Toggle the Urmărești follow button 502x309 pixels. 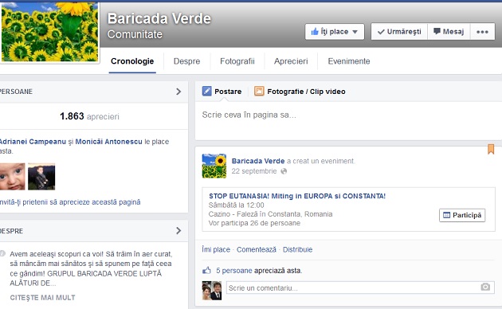pyautogui.click(x=399, y=32)
